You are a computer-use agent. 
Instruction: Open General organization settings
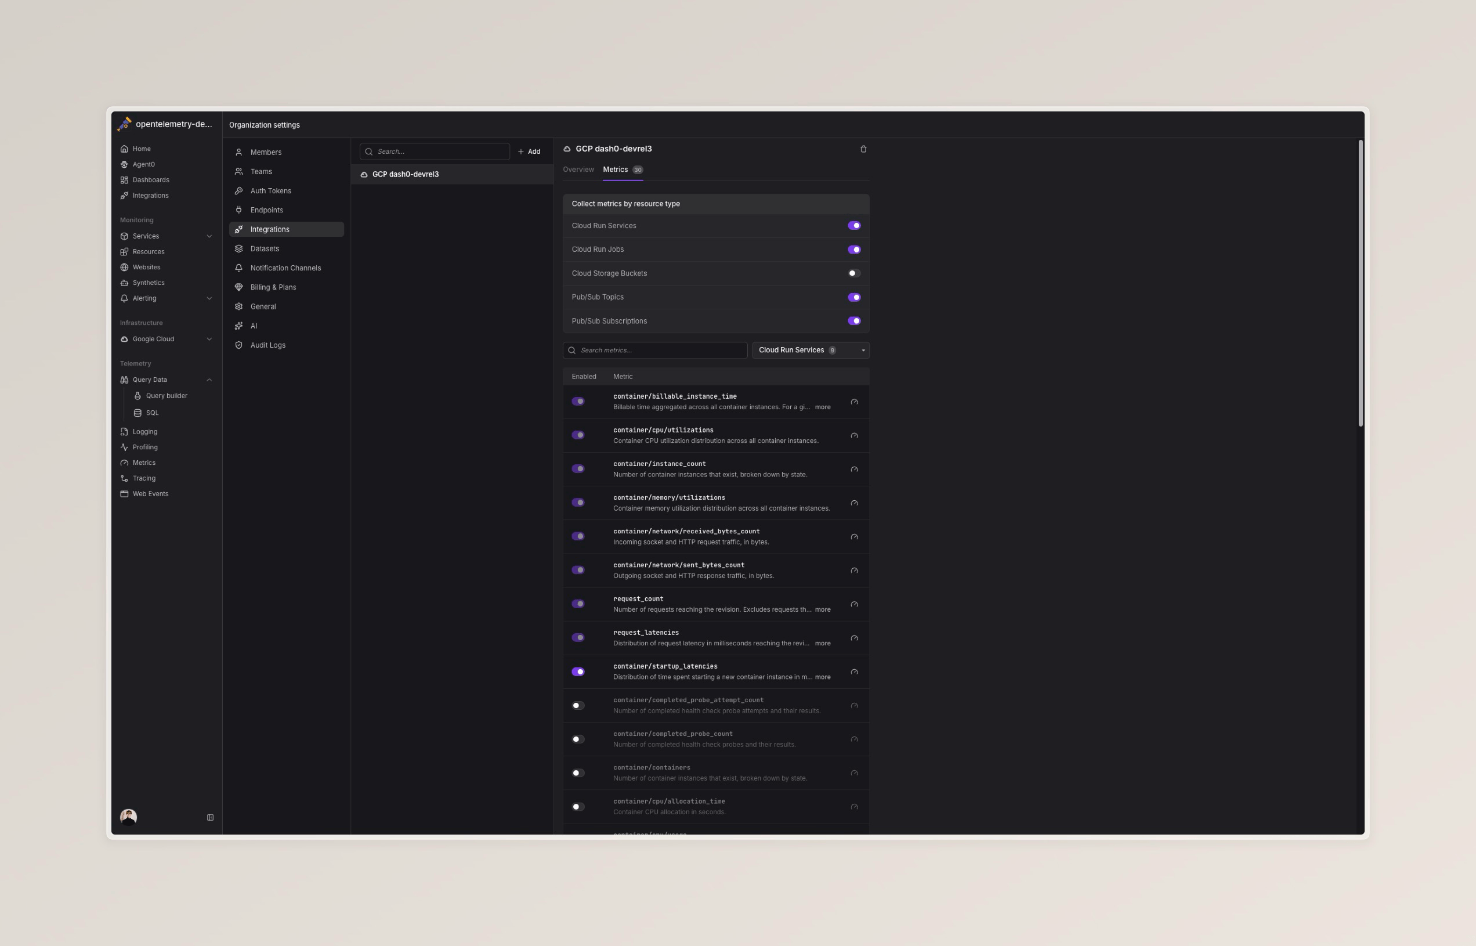[286, 306]
